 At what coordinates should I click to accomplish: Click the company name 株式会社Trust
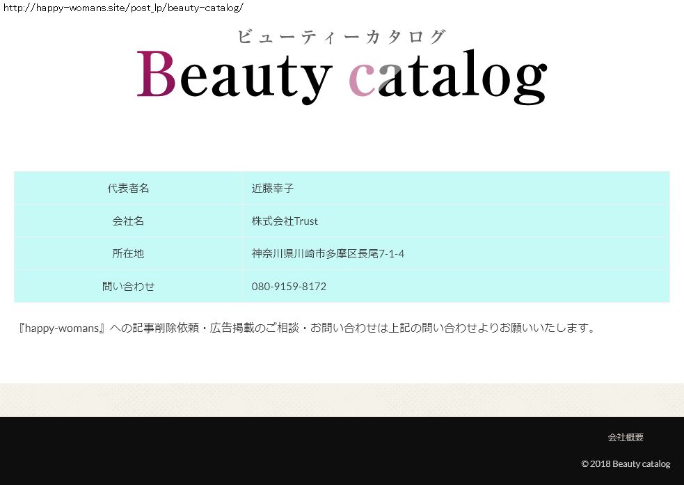coord(285,221)
